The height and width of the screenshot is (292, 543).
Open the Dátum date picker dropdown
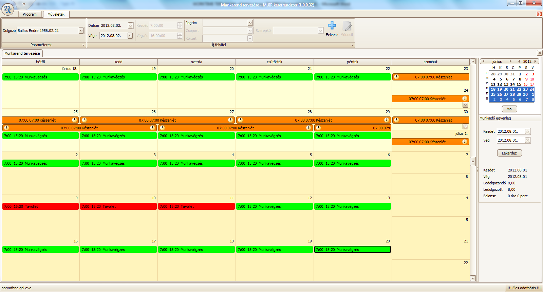(130, 25)
